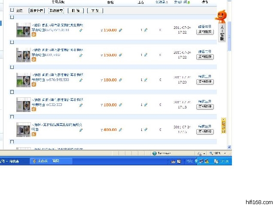The image size is (277, 208).
Task: Edit the quantity of the first listed item
Action: [146, 30]
